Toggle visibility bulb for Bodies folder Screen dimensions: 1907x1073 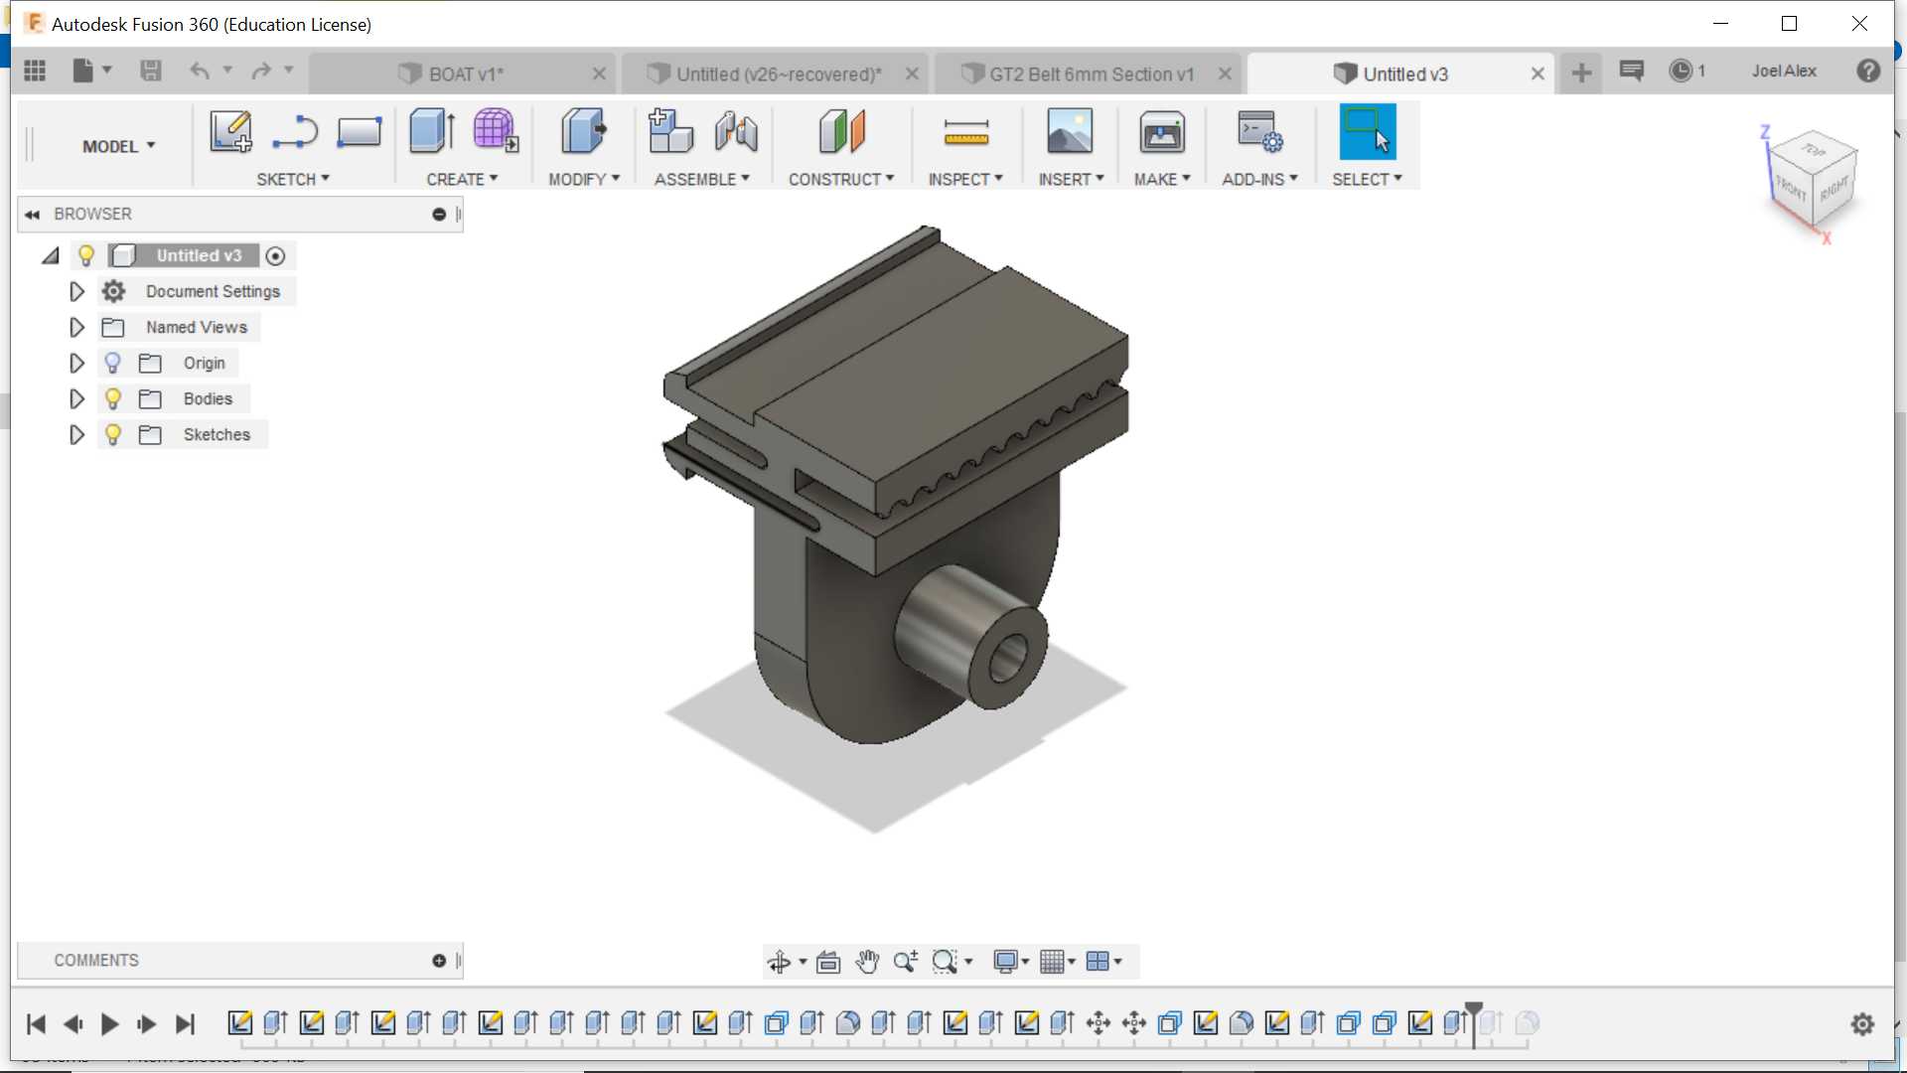113,398
